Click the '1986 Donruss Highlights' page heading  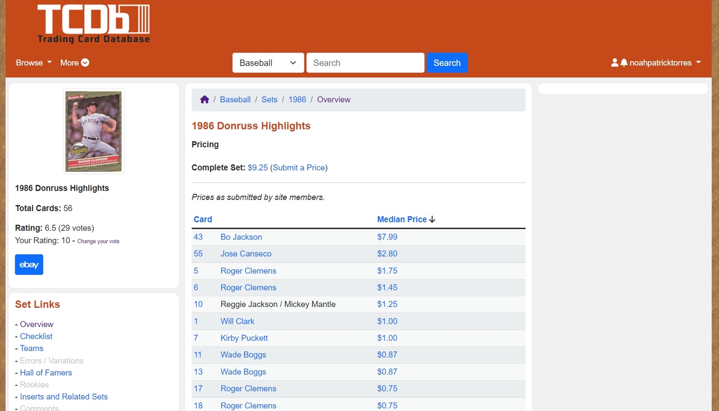point(251,126)
